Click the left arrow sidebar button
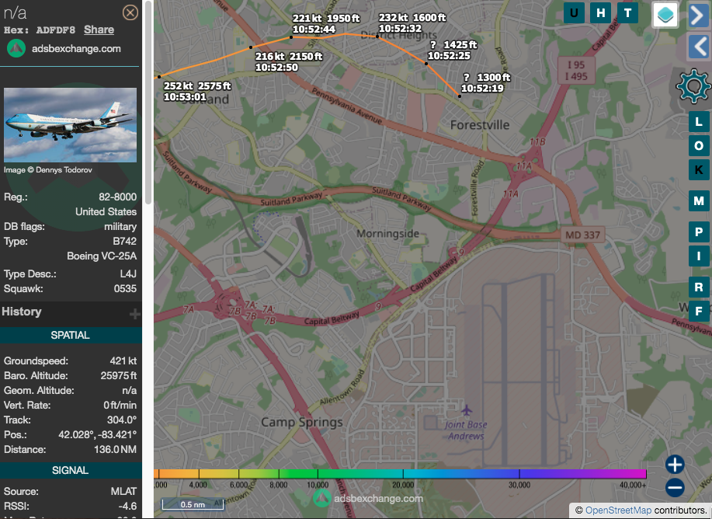 click(x=699, y=47)
